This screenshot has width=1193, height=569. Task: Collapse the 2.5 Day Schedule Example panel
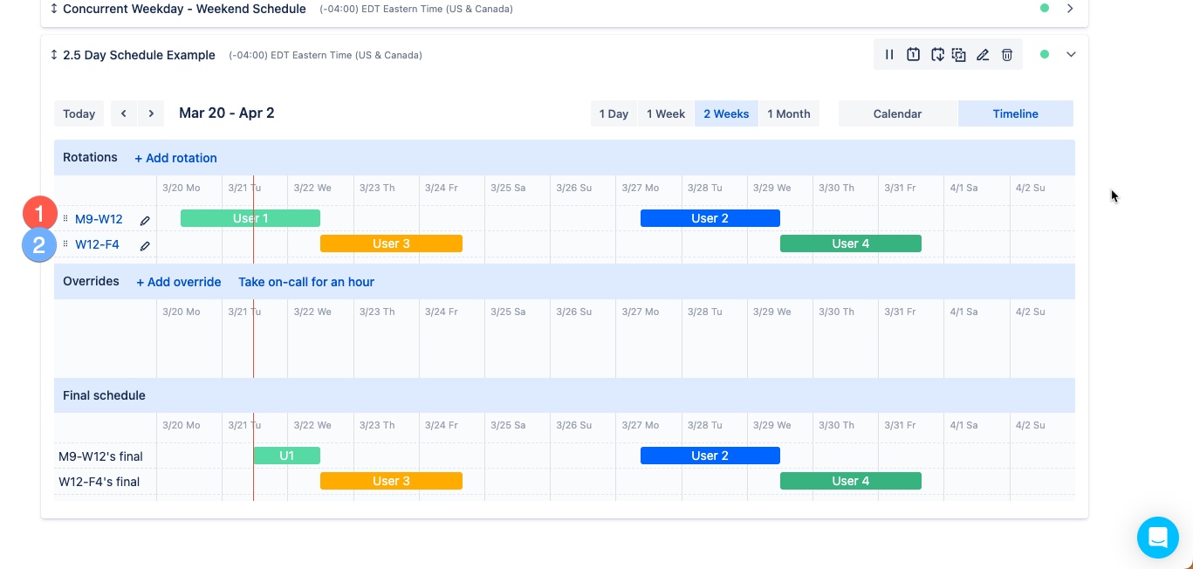(1071, 54)
